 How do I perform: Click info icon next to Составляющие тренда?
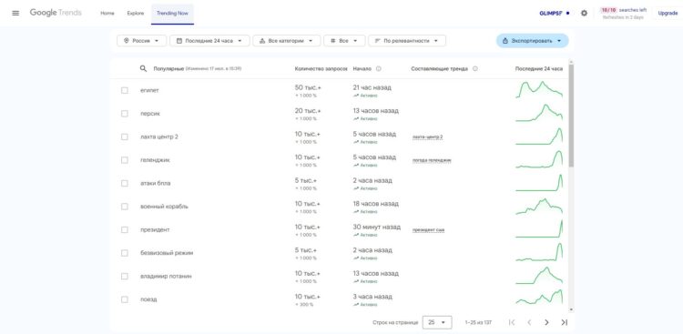click(475, 69)
